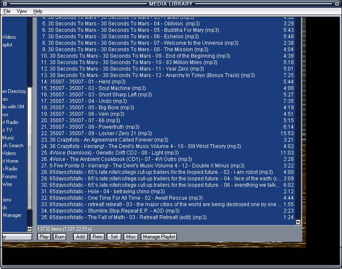Select track 16 Short Sharp Left
The height and width of the screenshot is (269, 342).
[x=166, y=95]
